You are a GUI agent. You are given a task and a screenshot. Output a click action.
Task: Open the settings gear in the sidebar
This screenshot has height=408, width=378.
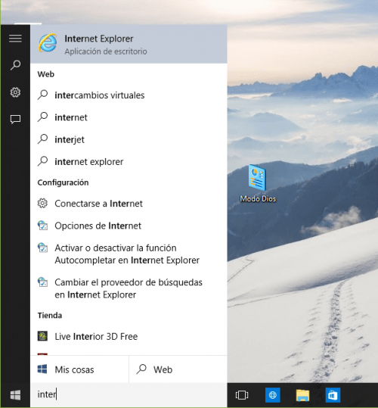pyautogui.click(x=15, y=92)
